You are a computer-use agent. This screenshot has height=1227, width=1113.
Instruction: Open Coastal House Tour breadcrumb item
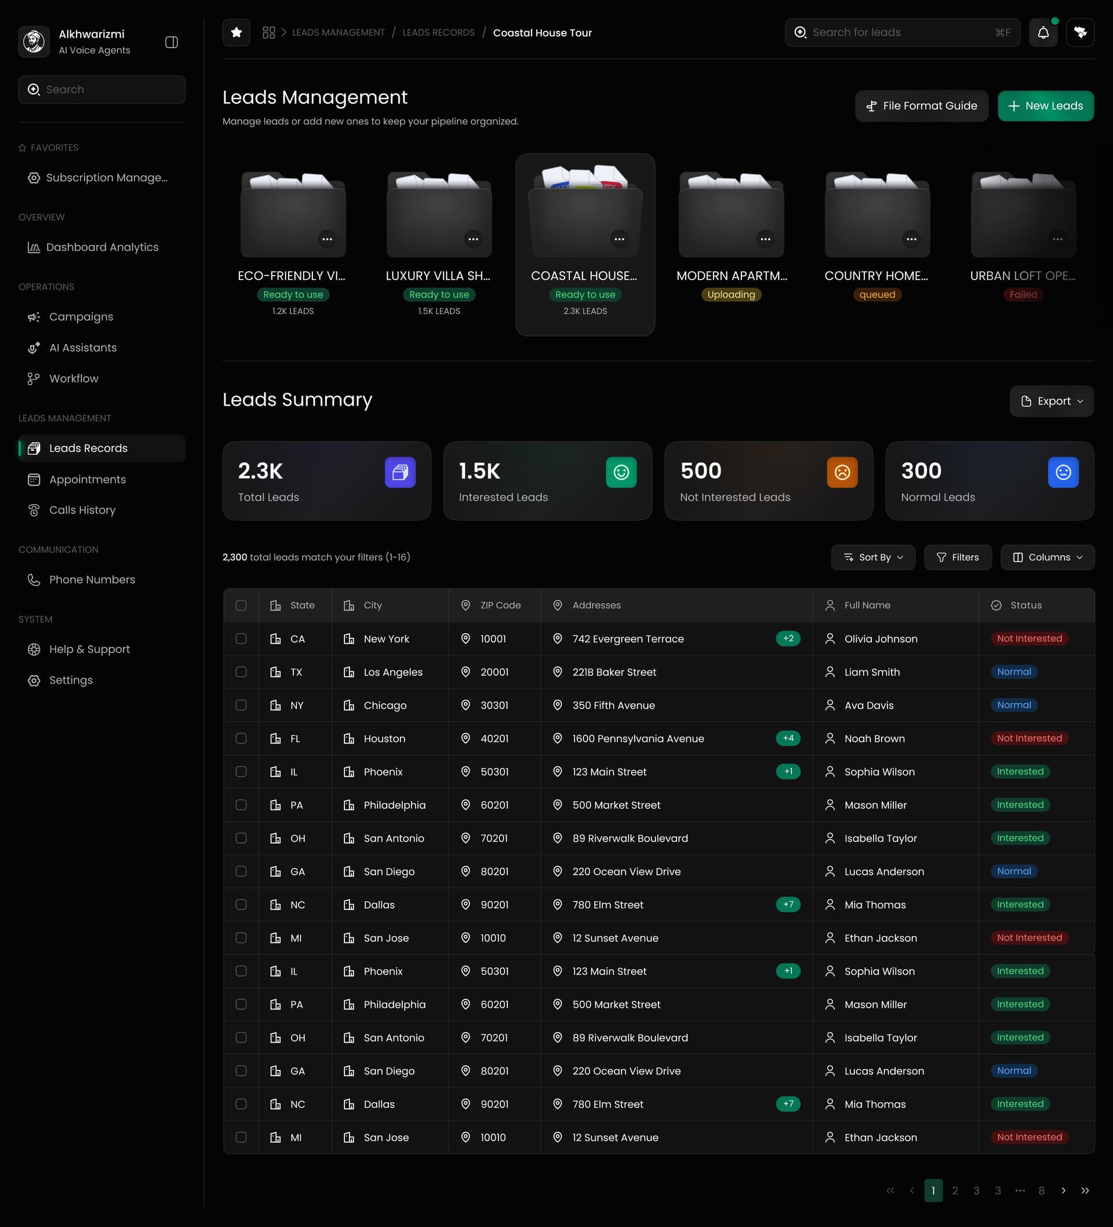[x=542, y=32]
